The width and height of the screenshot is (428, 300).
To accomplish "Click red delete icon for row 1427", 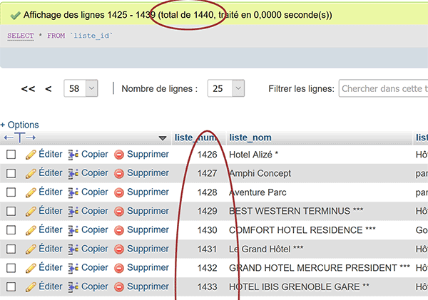I will 119,173.
